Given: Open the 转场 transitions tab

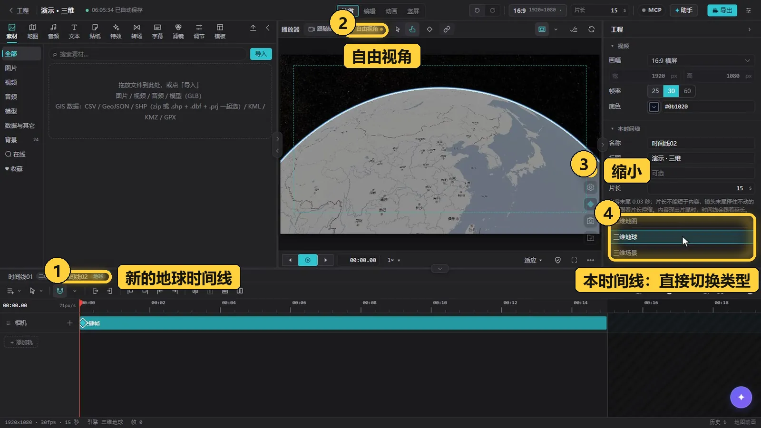Looking at the screenshot, I should (137, 31).
